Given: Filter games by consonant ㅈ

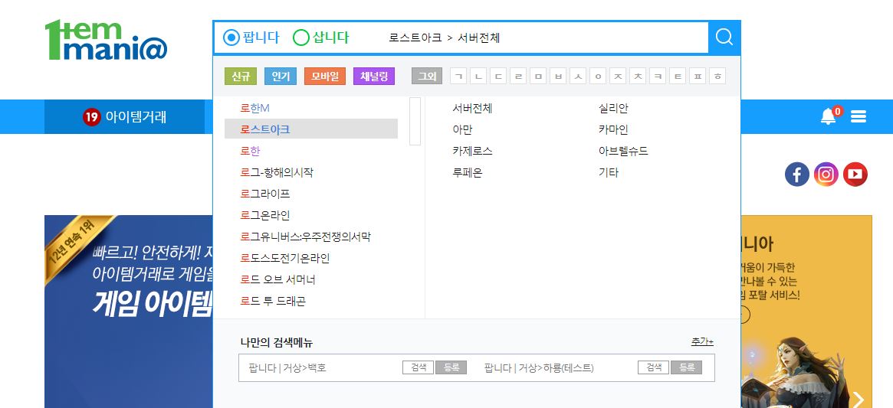Looking at the screenshot, I should coord(618,77).
